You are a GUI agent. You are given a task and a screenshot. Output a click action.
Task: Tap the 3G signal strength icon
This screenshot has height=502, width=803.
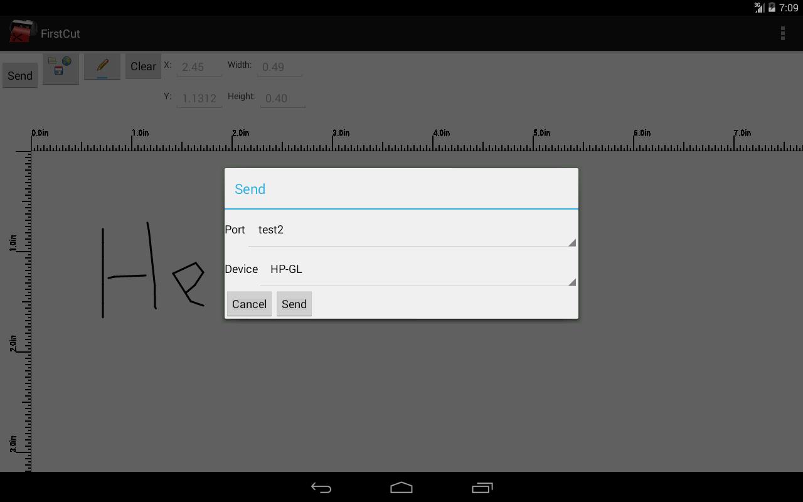pos(759,8)
